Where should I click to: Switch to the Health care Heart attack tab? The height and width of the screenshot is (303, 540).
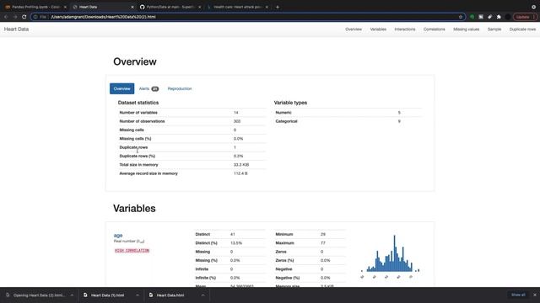238,7
